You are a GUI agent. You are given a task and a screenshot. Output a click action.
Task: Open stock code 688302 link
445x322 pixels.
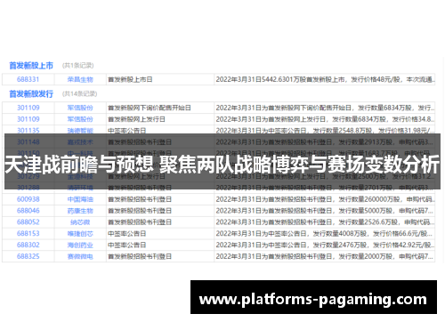pyautogui.click(x=28, y=245)
